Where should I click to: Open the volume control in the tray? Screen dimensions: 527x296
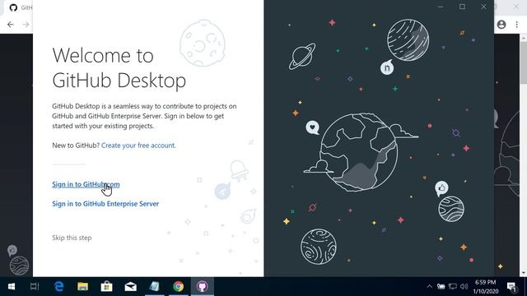coord(464,287)
